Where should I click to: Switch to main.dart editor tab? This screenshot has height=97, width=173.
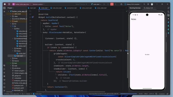[32, 8]
